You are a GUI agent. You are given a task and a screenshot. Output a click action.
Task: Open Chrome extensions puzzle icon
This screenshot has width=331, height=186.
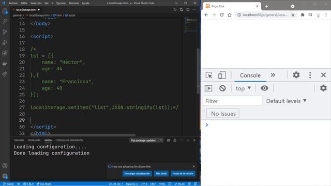(303, 15)
